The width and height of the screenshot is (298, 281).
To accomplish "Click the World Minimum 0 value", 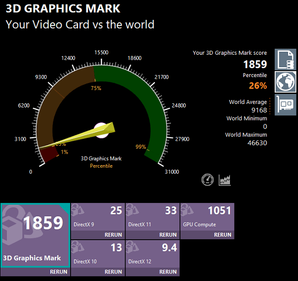I will coord(265,126).
